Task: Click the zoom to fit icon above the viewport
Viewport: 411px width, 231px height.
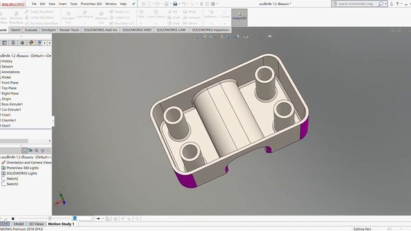Action: (x=199, y=37)
